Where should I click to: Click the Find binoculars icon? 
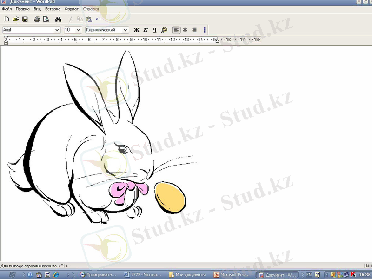[59, 19]
